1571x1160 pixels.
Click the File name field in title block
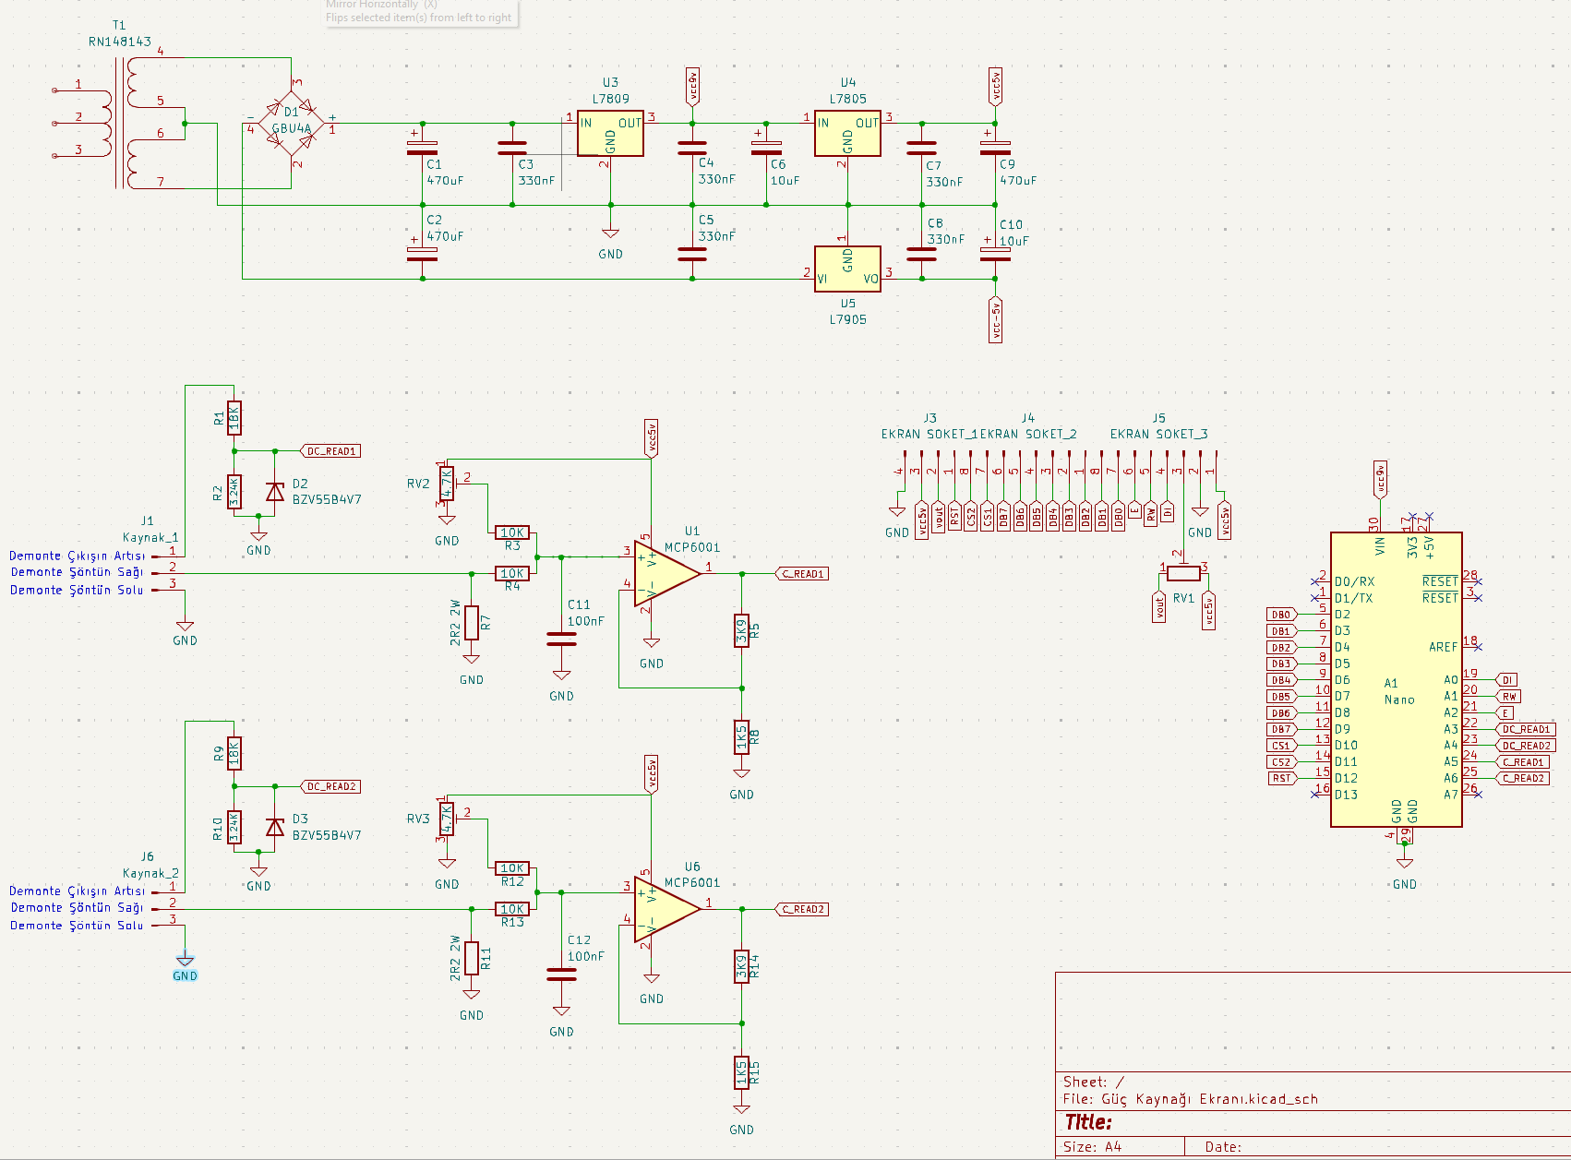click(1191, 1099)
